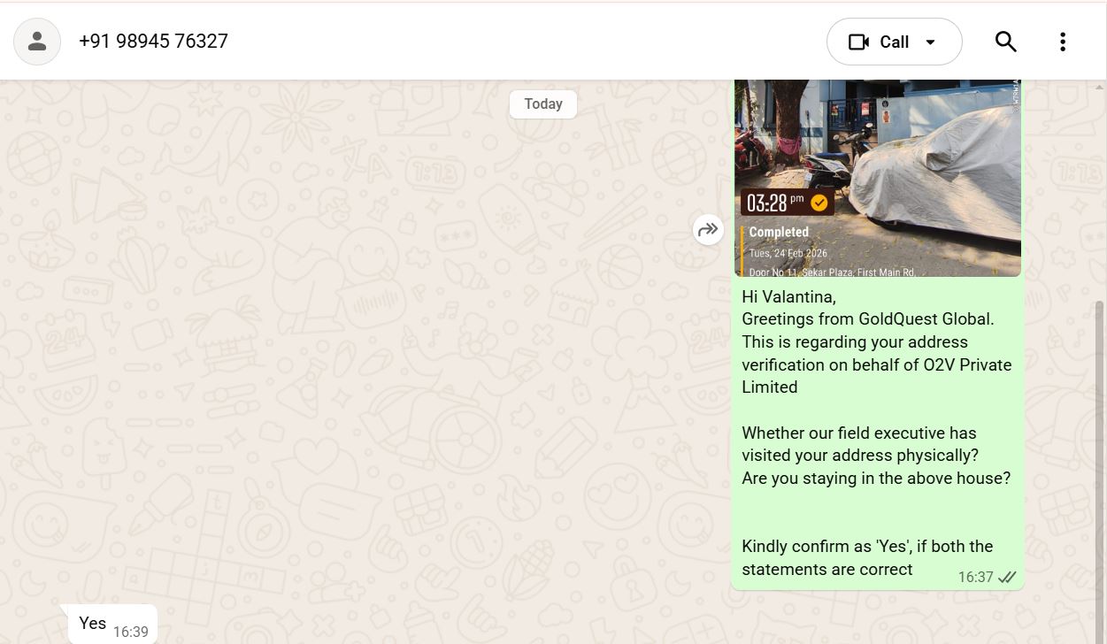Open chat search with the magnifier icon
The width and height of the screenshot is (1107, 644).
click(x=1005, y=42)
